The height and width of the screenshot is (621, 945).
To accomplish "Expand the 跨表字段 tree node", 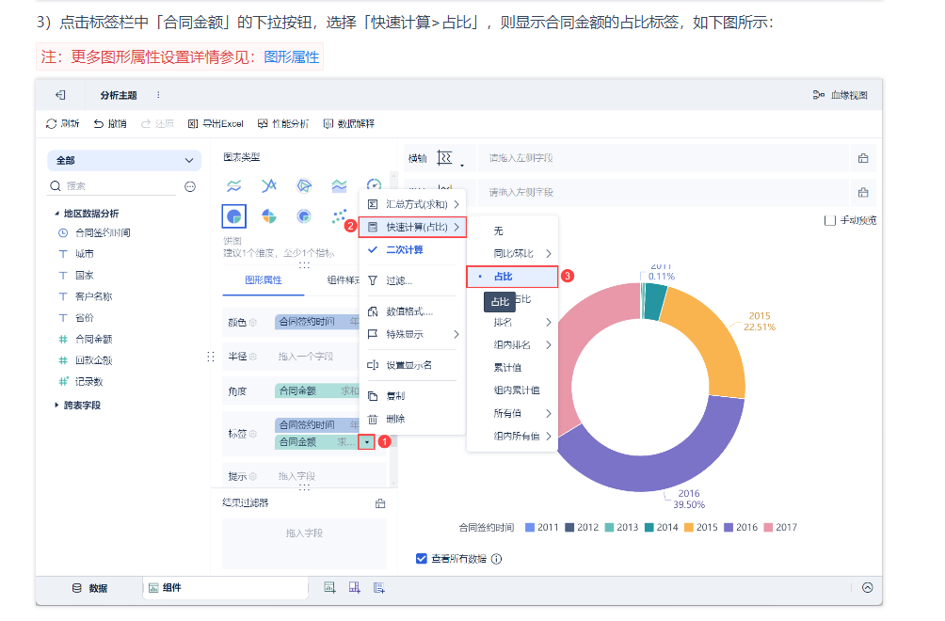I will tap(56, 405).
